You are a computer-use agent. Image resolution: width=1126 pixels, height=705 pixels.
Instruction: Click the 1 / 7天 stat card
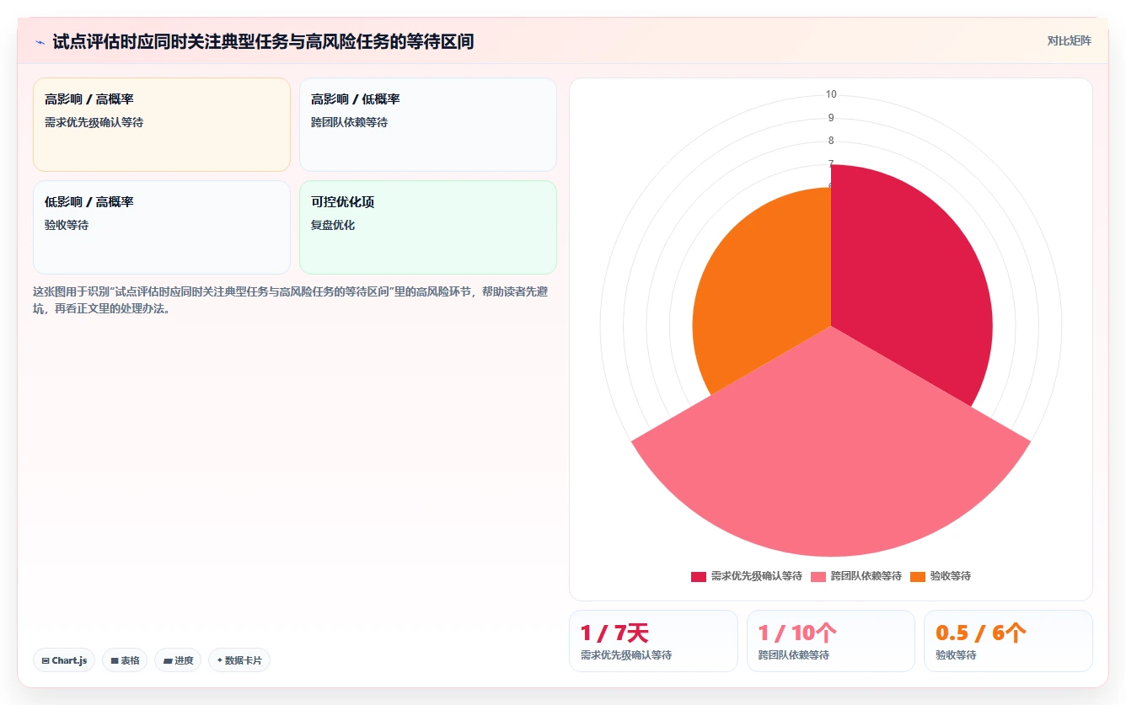click(x=653, y=641)
